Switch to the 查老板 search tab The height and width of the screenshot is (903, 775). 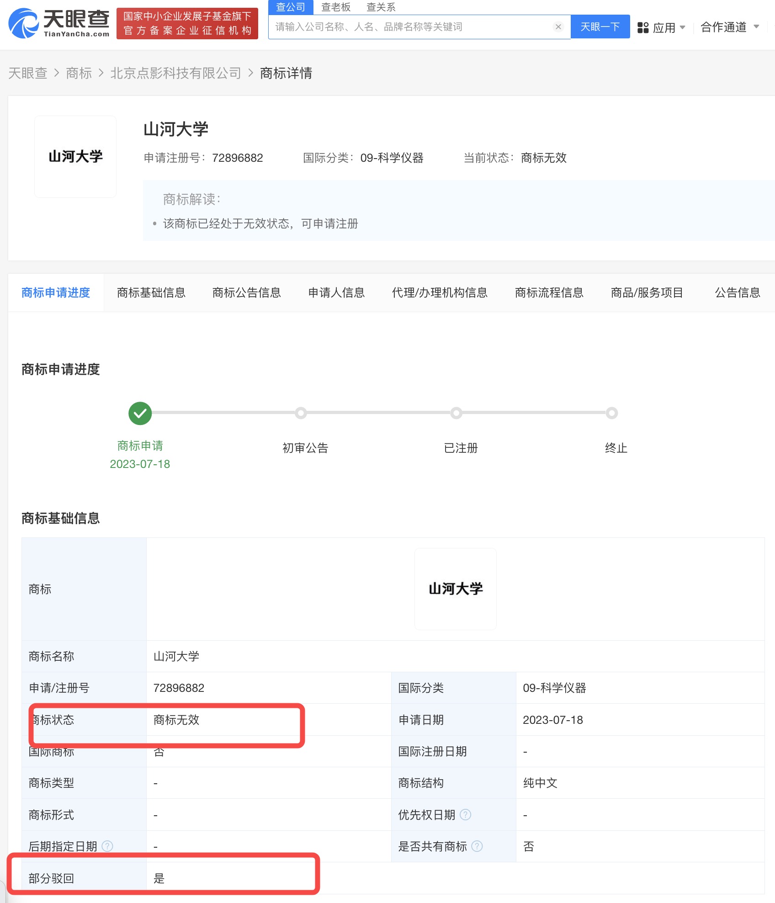pos(336,7)
